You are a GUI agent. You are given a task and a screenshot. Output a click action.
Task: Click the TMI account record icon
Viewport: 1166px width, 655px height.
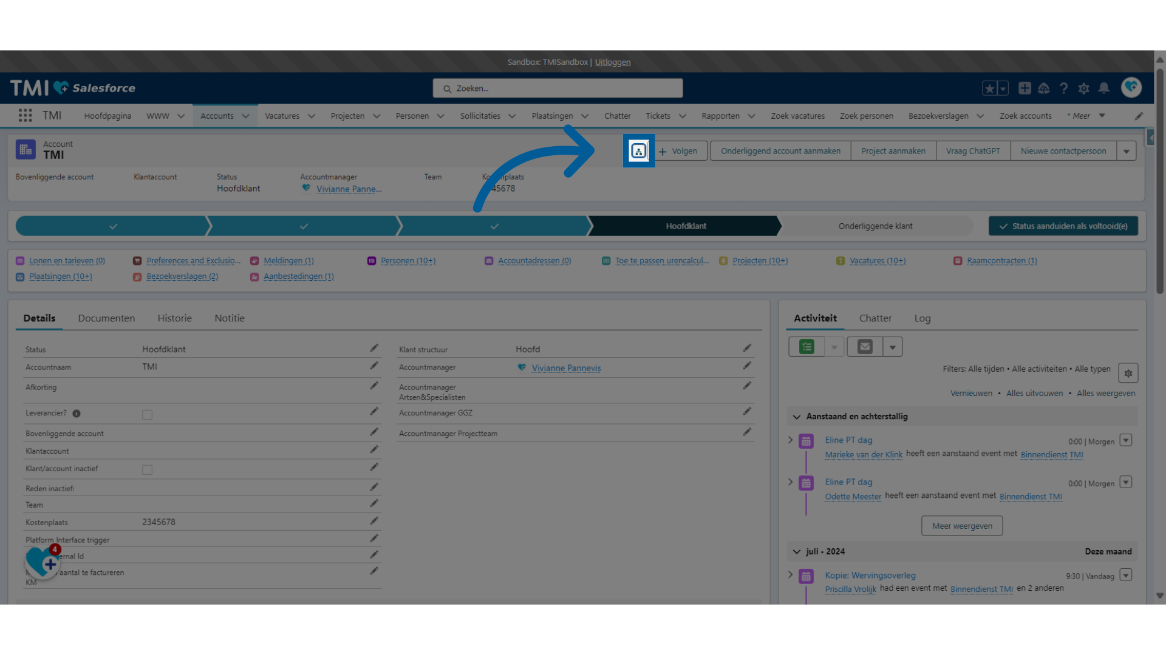[x=26, y=150]
